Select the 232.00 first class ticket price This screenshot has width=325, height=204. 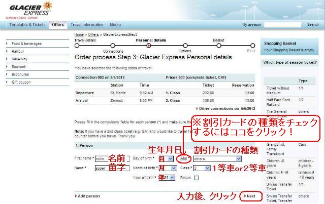tap(208, 93)
